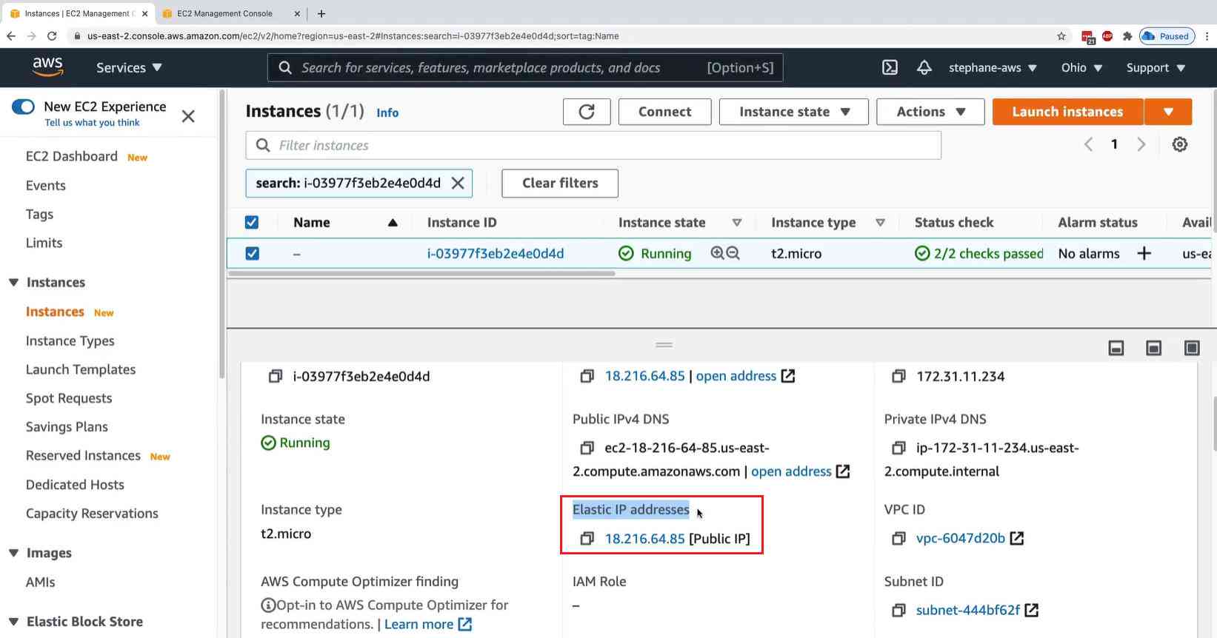Copy the Private IPv4 DNS name

898,448
